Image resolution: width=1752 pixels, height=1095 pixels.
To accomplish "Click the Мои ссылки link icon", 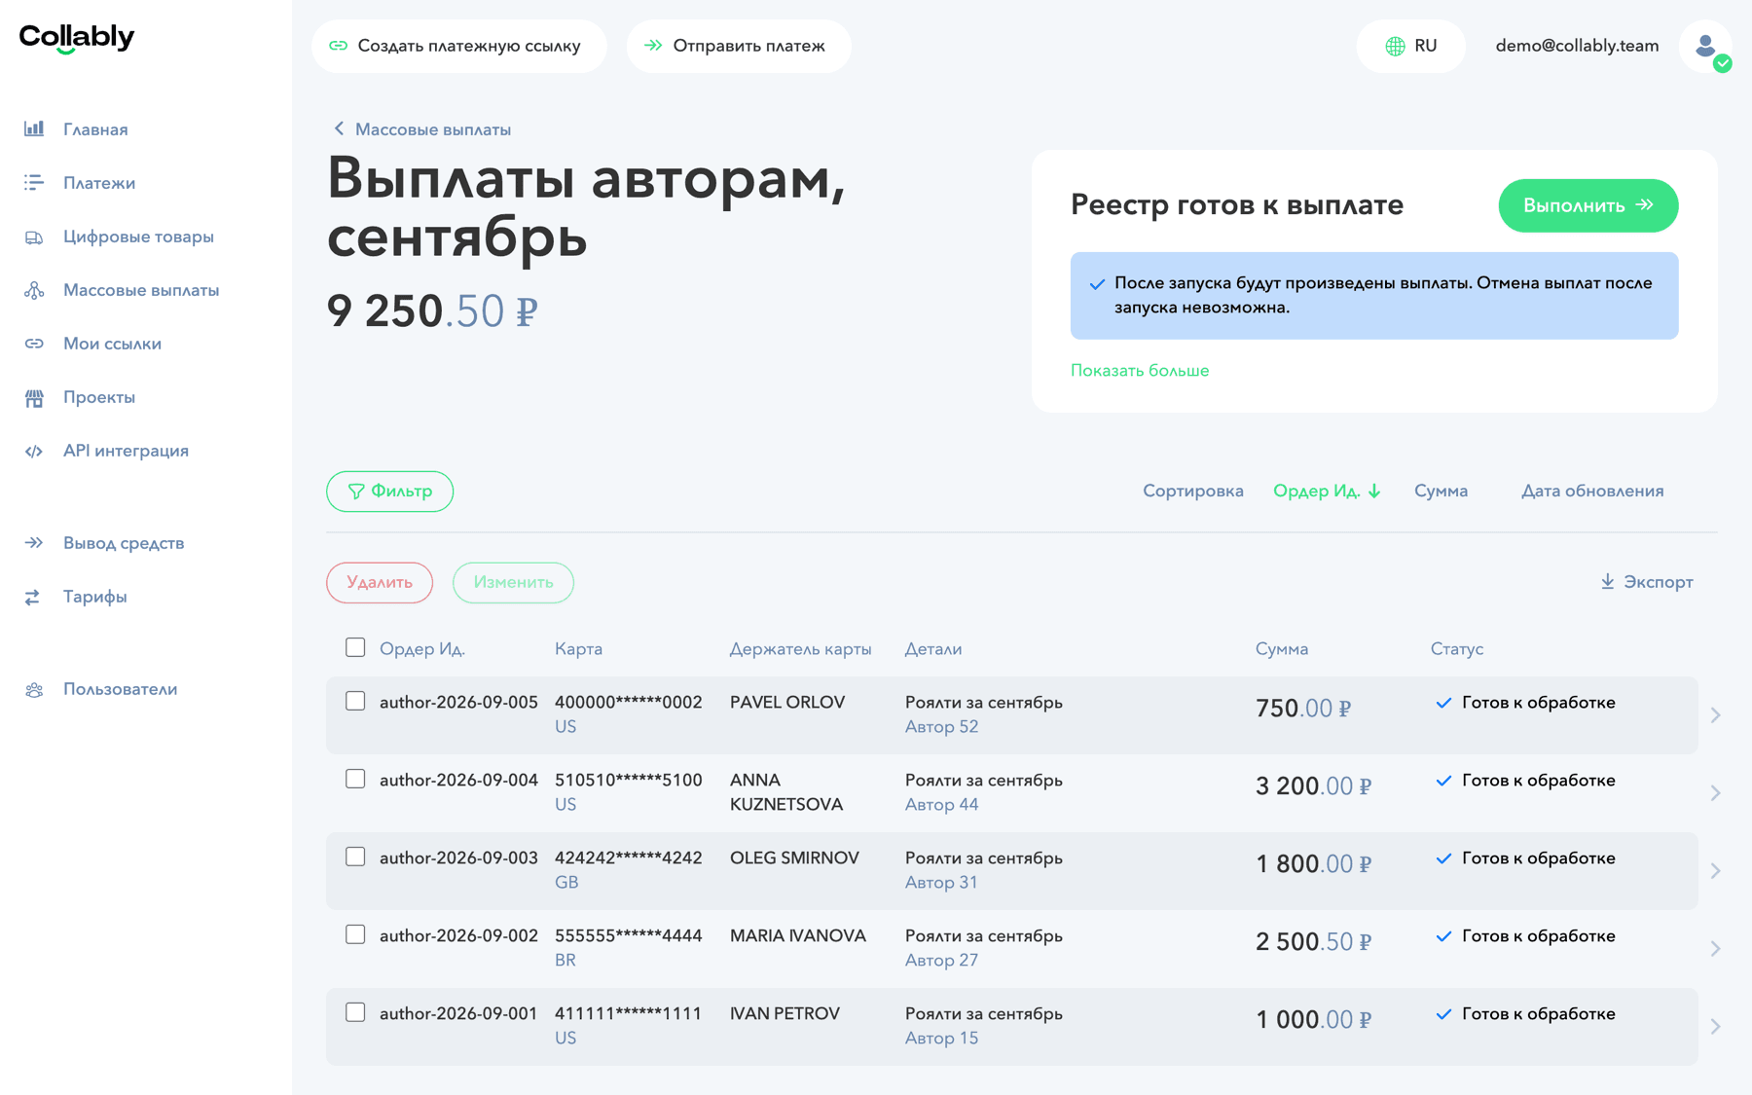I will (x=34, y=344).
